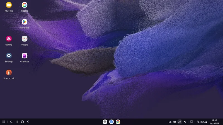223x125 pixels.
Task: Open the Sketchbook app
Action: click(x=9, y=72)
